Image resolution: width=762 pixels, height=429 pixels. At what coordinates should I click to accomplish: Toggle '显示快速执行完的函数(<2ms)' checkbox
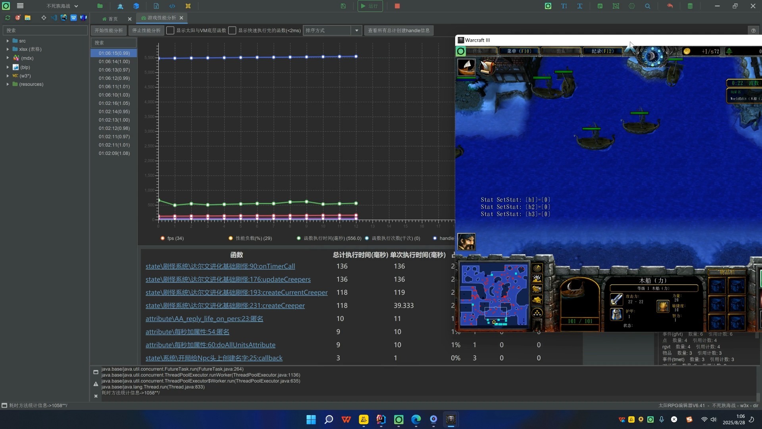click(232, 31)
